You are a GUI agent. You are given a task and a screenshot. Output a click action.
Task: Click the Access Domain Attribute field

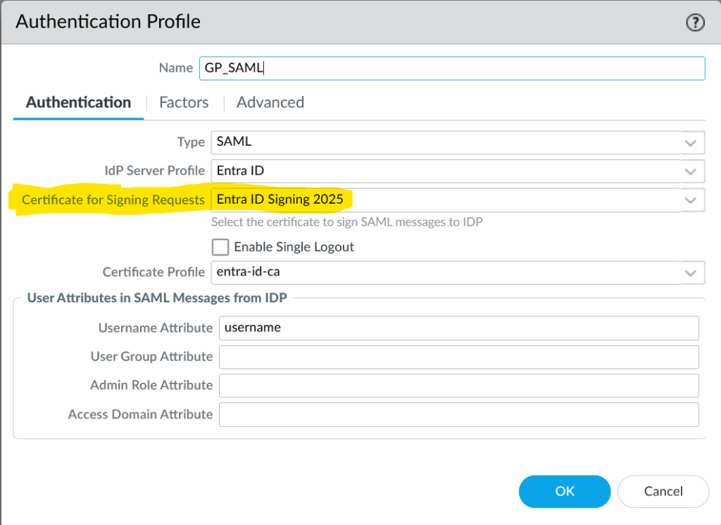(458, 415)
